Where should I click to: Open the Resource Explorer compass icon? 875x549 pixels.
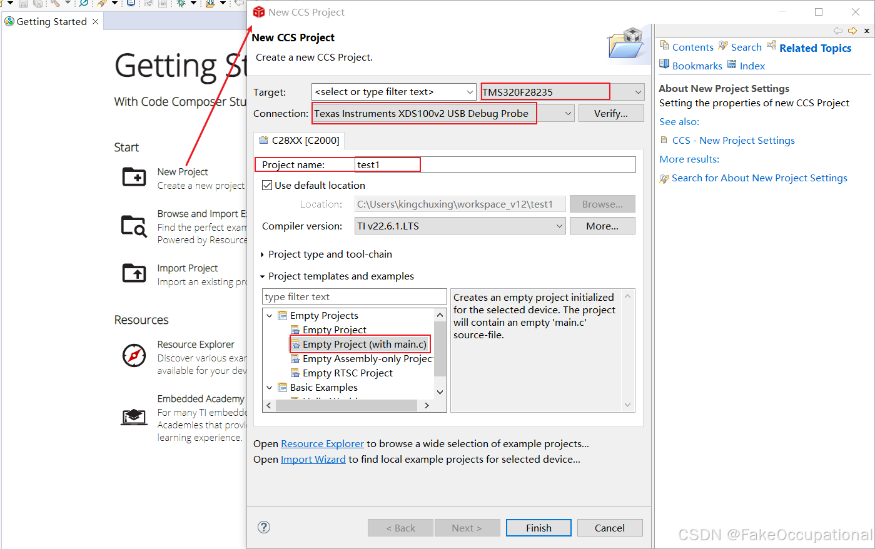point(134,355)
